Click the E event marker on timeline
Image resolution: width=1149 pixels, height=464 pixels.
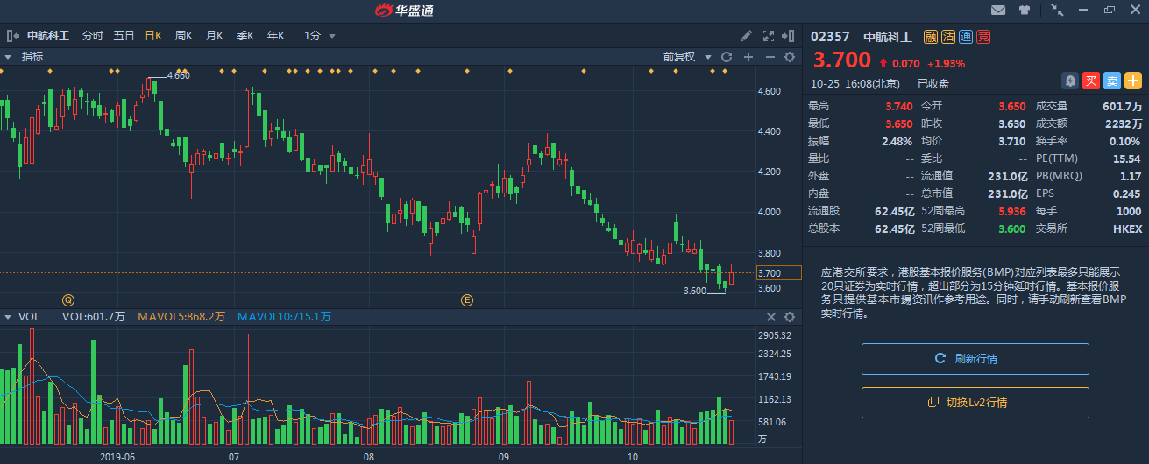[x=467, y=300]
